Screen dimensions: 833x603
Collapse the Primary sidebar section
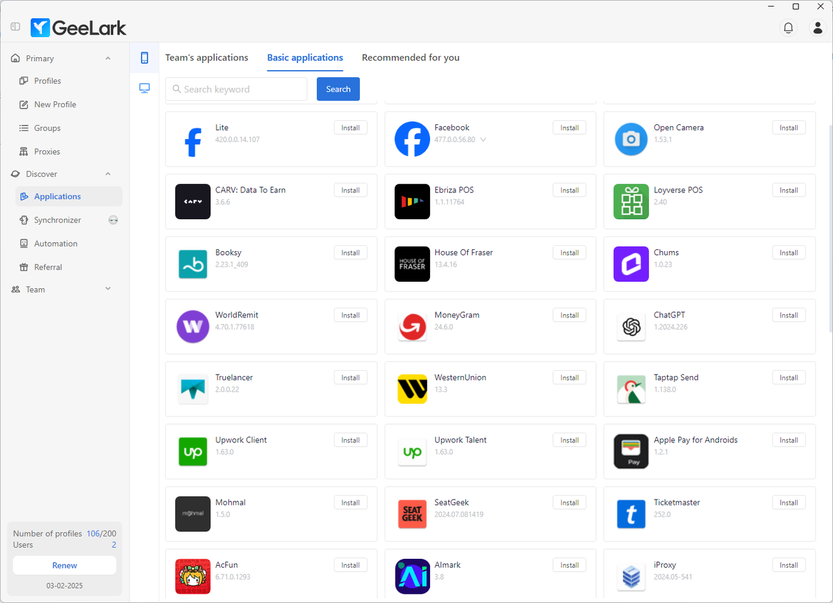click(108, 59)
